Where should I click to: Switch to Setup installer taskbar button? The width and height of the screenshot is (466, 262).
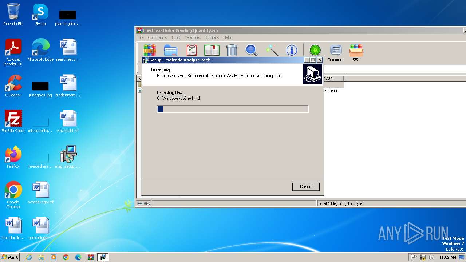coord(103,257)
